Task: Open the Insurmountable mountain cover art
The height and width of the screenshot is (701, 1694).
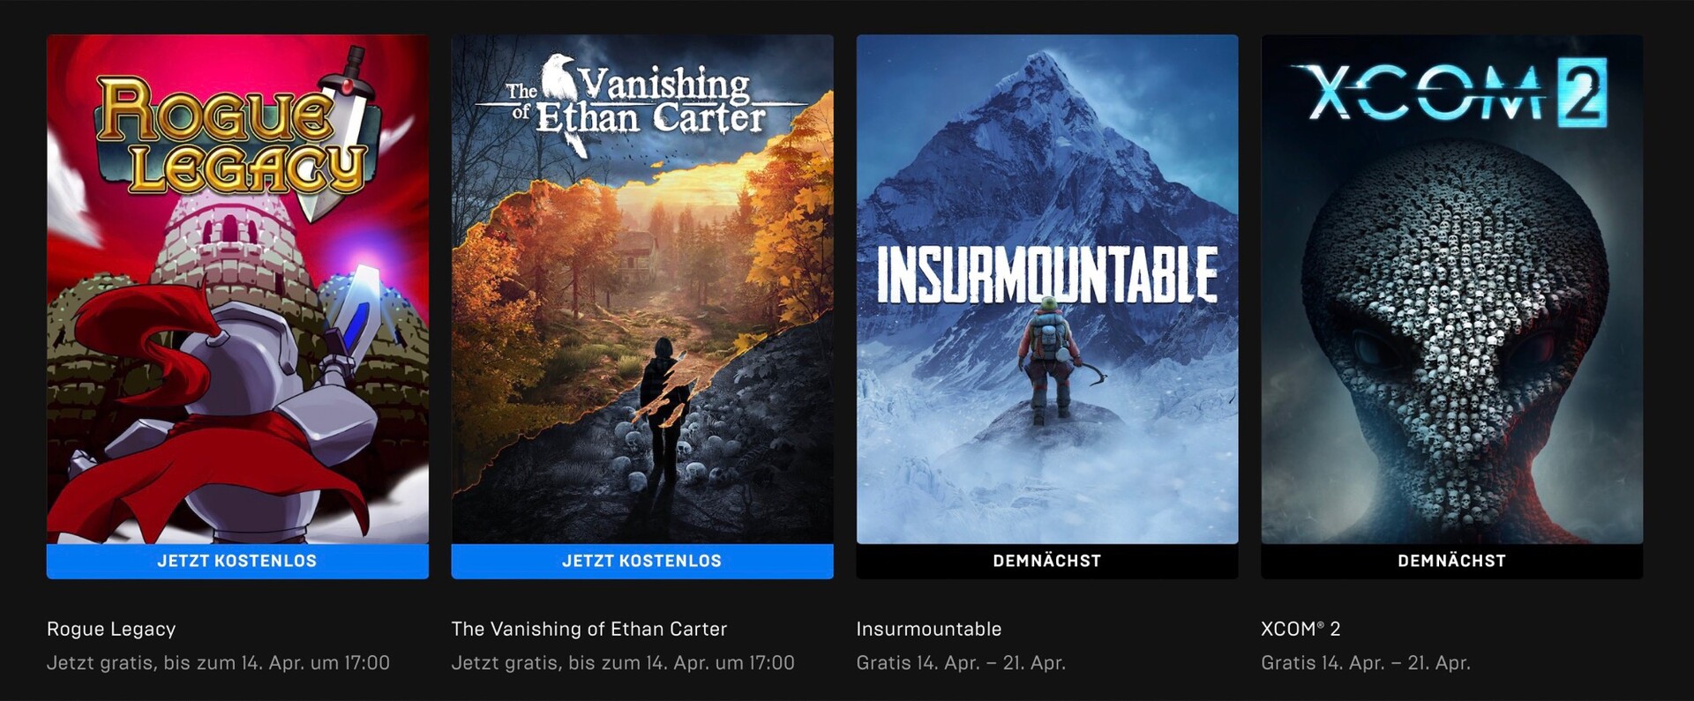Action: click(1047, 289)
